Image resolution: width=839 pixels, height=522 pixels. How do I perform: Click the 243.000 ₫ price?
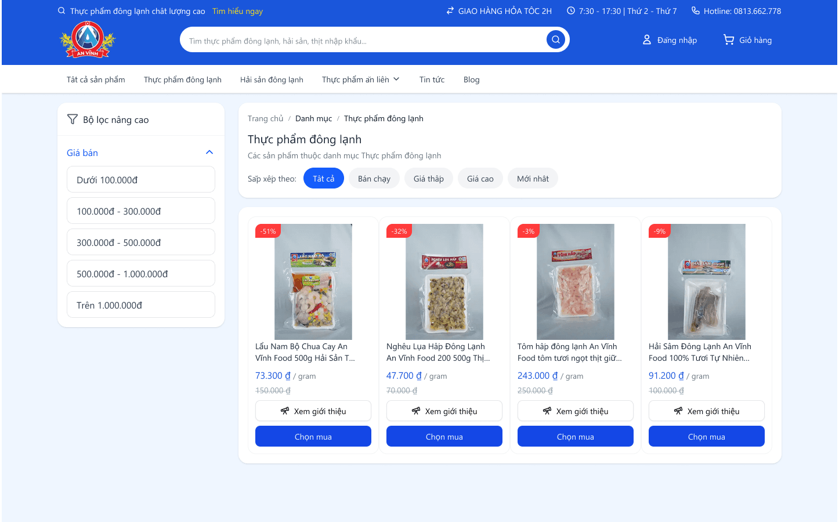(537, 375)
